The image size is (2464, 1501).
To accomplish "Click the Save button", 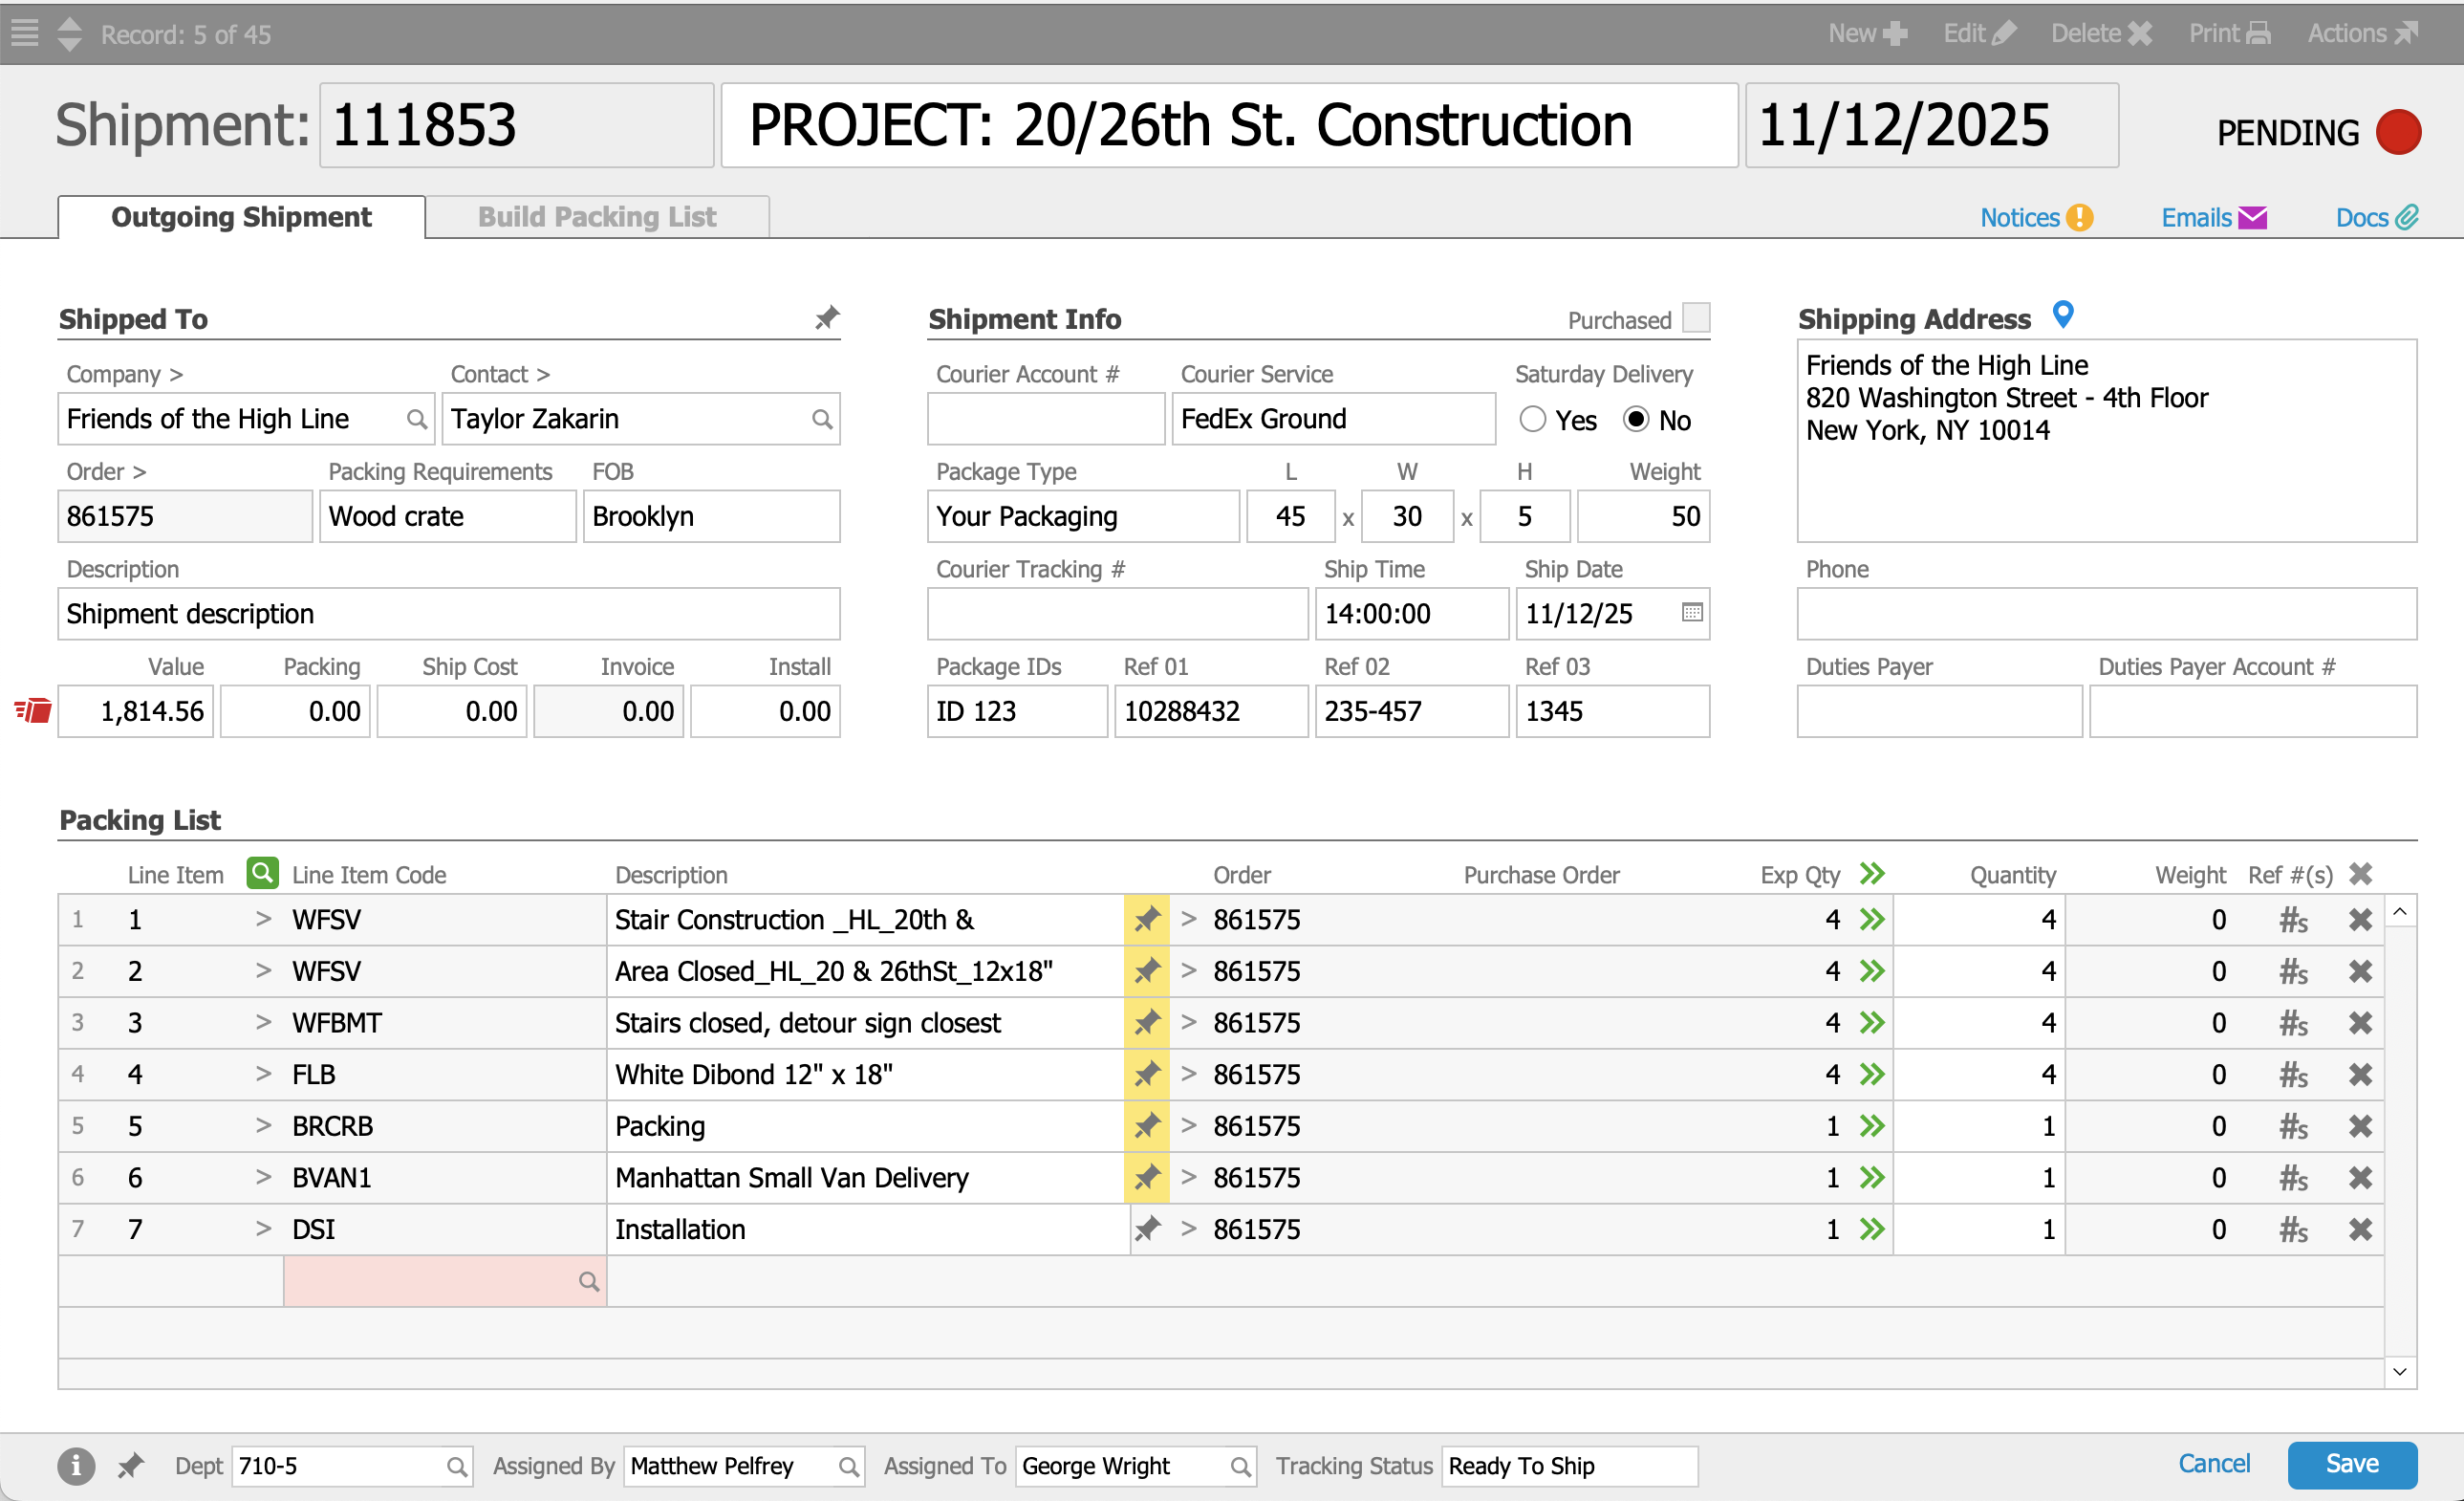I will click(x=2351, y=1464).
